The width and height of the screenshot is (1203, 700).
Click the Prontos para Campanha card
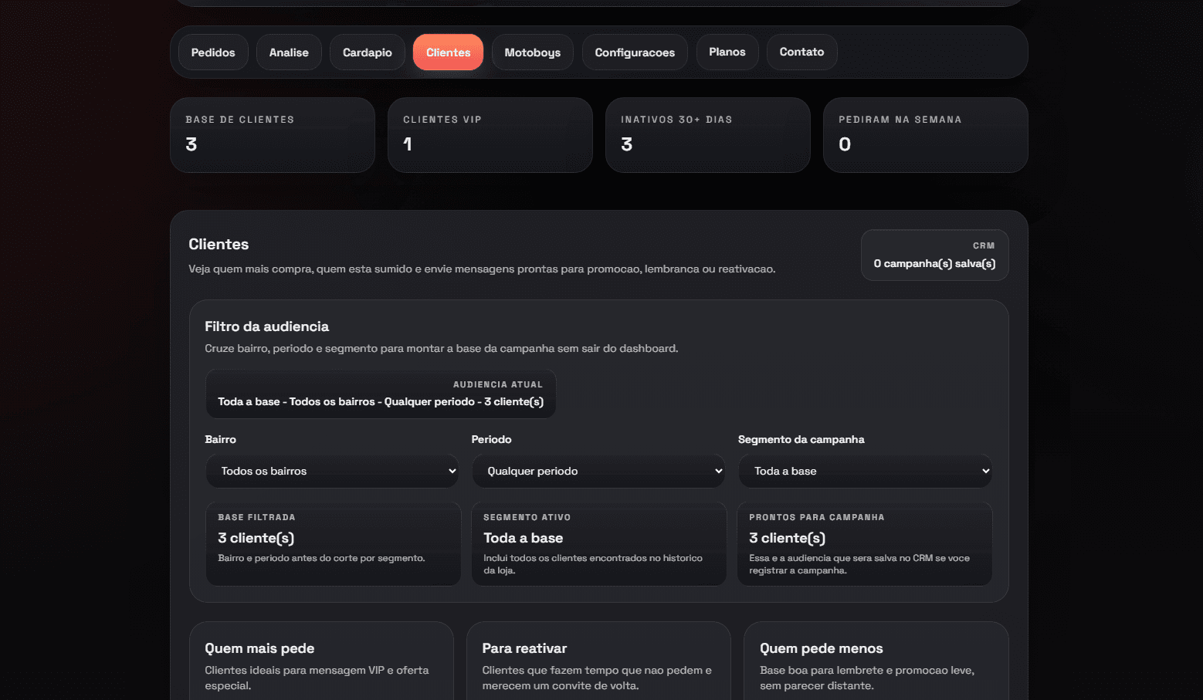point(864,544)
